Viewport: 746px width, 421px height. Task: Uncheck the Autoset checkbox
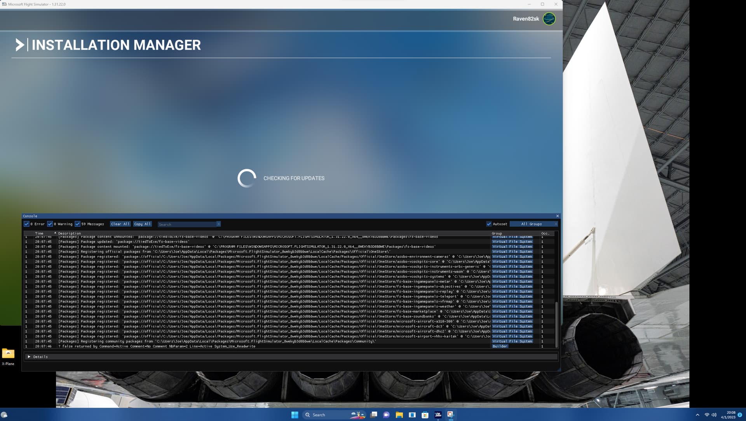(489, 224)
